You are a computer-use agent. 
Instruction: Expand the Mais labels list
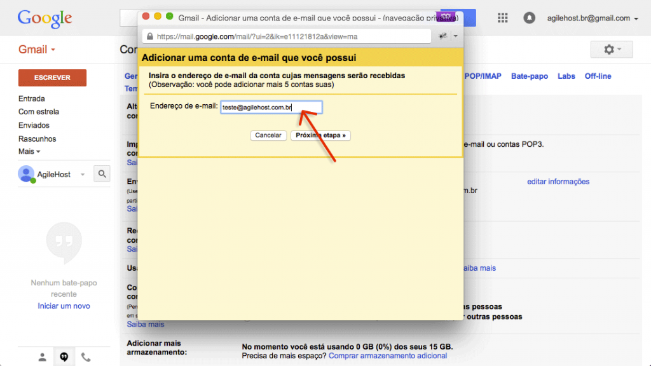(29, 151)
